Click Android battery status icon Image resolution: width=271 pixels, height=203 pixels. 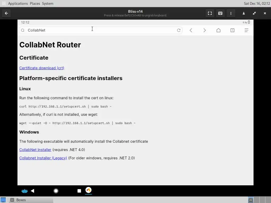click(x=249, y=22)
